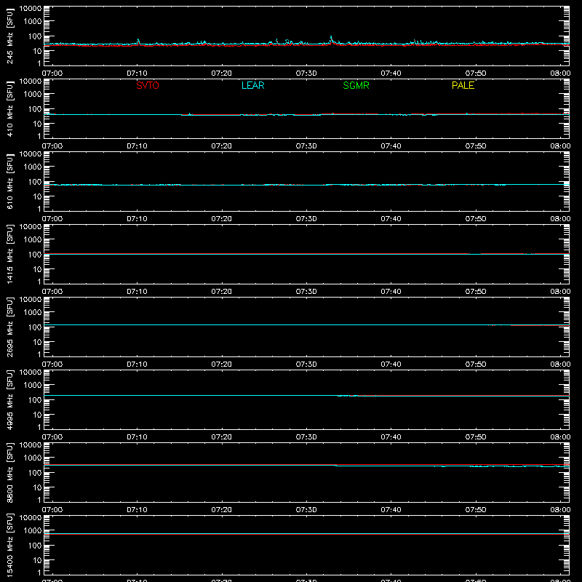Viewport: 582px width, 582px height.
Task: Click 07:30 tick label below 245 MHz panel
Action: pyautogui.click(x=306, y=73)
